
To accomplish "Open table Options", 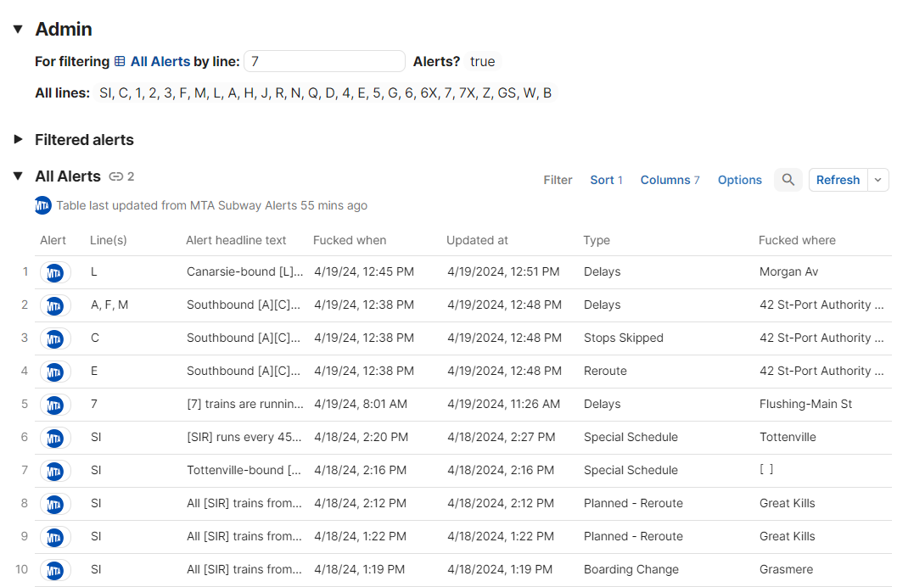I will pyautogui.click(x=739, y=180).
